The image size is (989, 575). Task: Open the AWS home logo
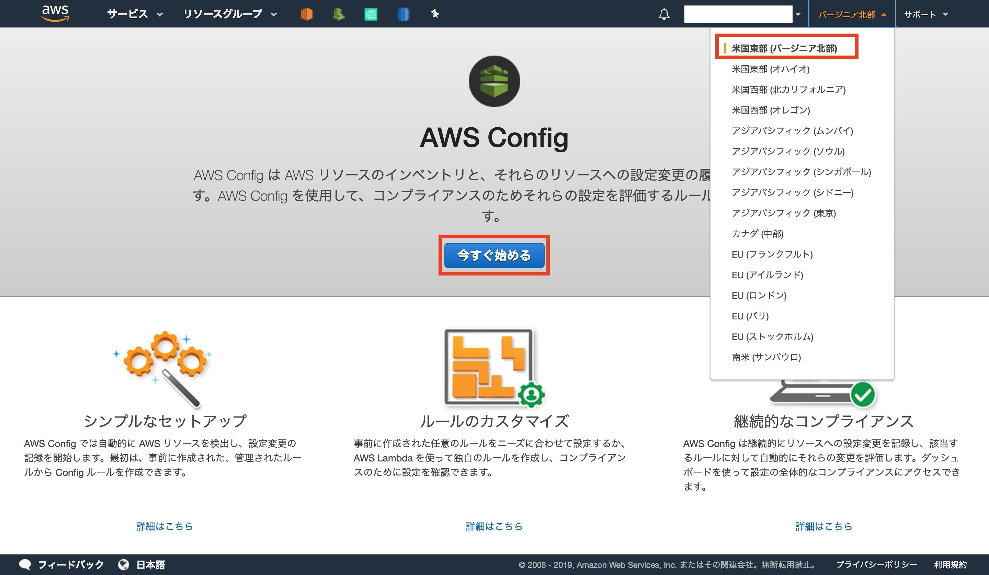55,14
